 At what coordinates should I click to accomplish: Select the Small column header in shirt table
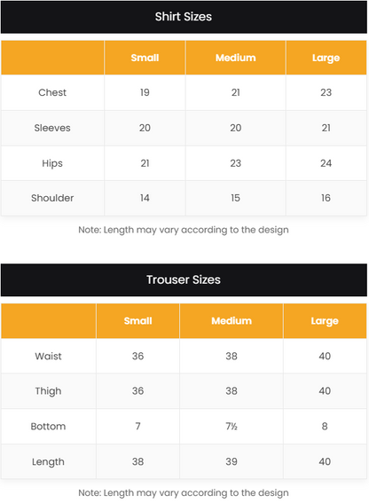(145, 58)
